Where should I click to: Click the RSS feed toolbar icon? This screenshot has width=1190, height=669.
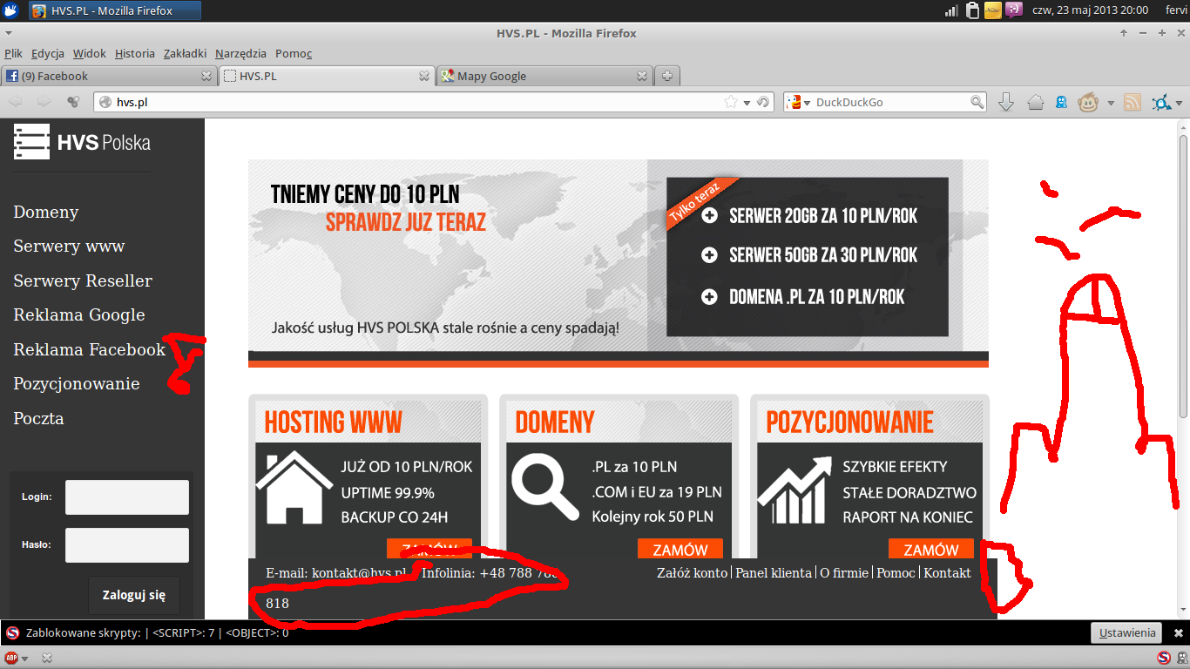(1132, 102)
